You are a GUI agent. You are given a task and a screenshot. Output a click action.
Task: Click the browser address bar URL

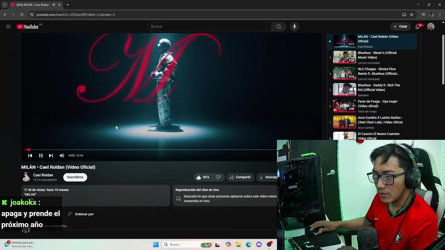point(75,15)
